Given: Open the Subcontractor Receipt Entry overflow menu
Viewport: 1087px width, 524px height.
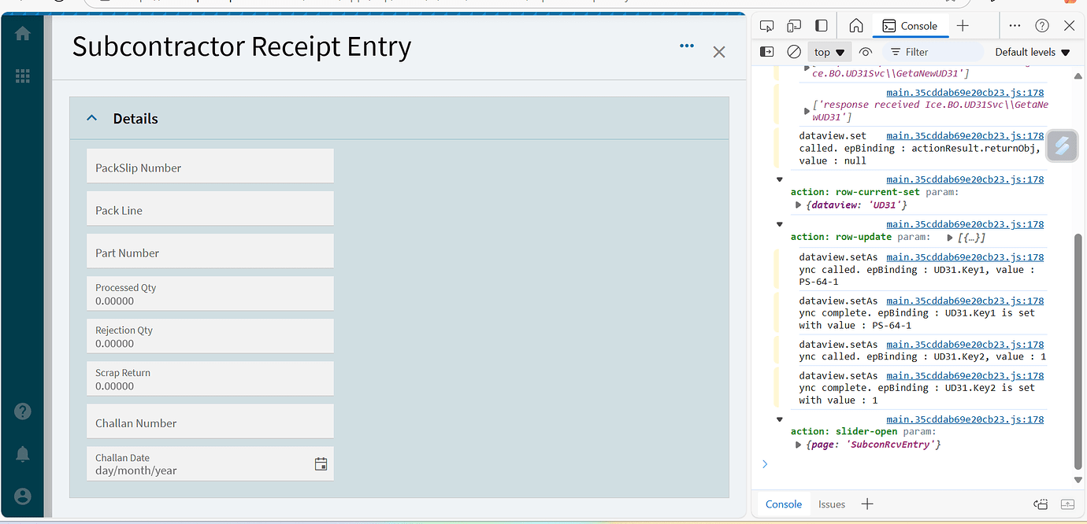Looking at the screenshot, I should pyautogui.click(x=686, y=46).
